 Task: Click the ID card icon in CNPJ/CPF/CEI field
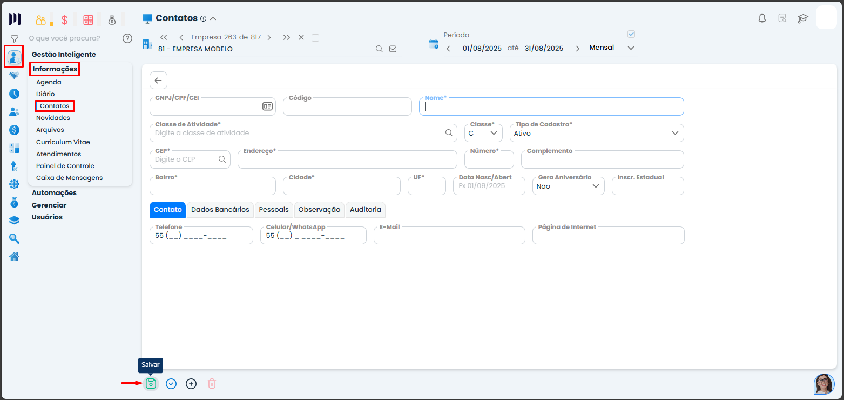pyautogui.click(x=267, y=106)
